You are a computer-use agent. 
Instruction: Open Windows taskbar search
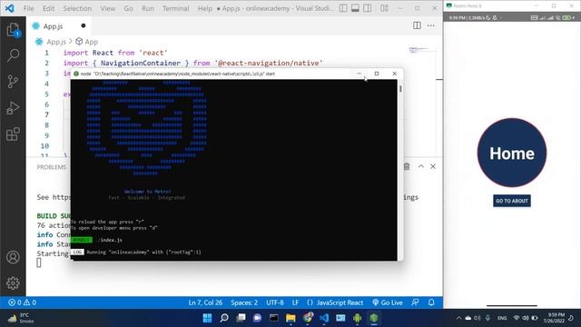tap(224, 318)
